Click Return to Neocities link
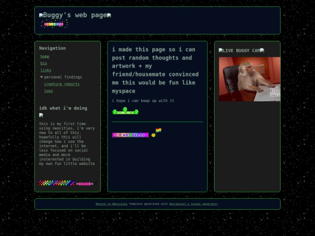This screenshot has width=315, height=236. pyautogui.click(x=111, y=204)
